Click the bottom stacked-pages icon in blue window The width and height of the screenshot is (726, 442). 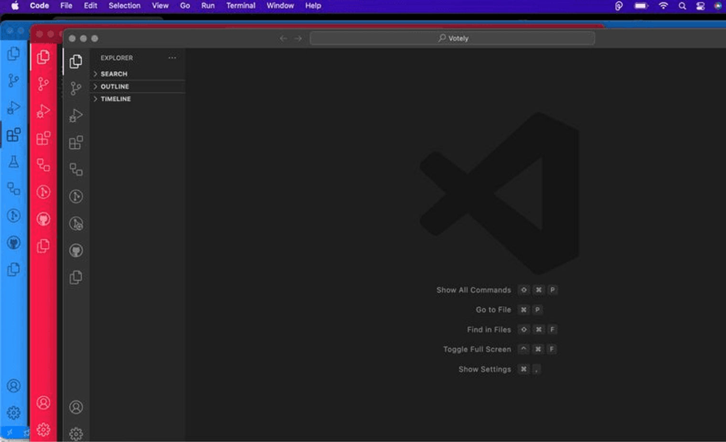pos(14,270)
